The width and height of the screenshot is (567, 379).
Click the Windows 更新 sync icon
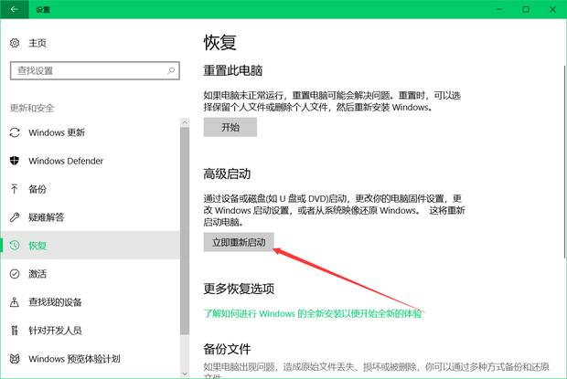[15, 132]
